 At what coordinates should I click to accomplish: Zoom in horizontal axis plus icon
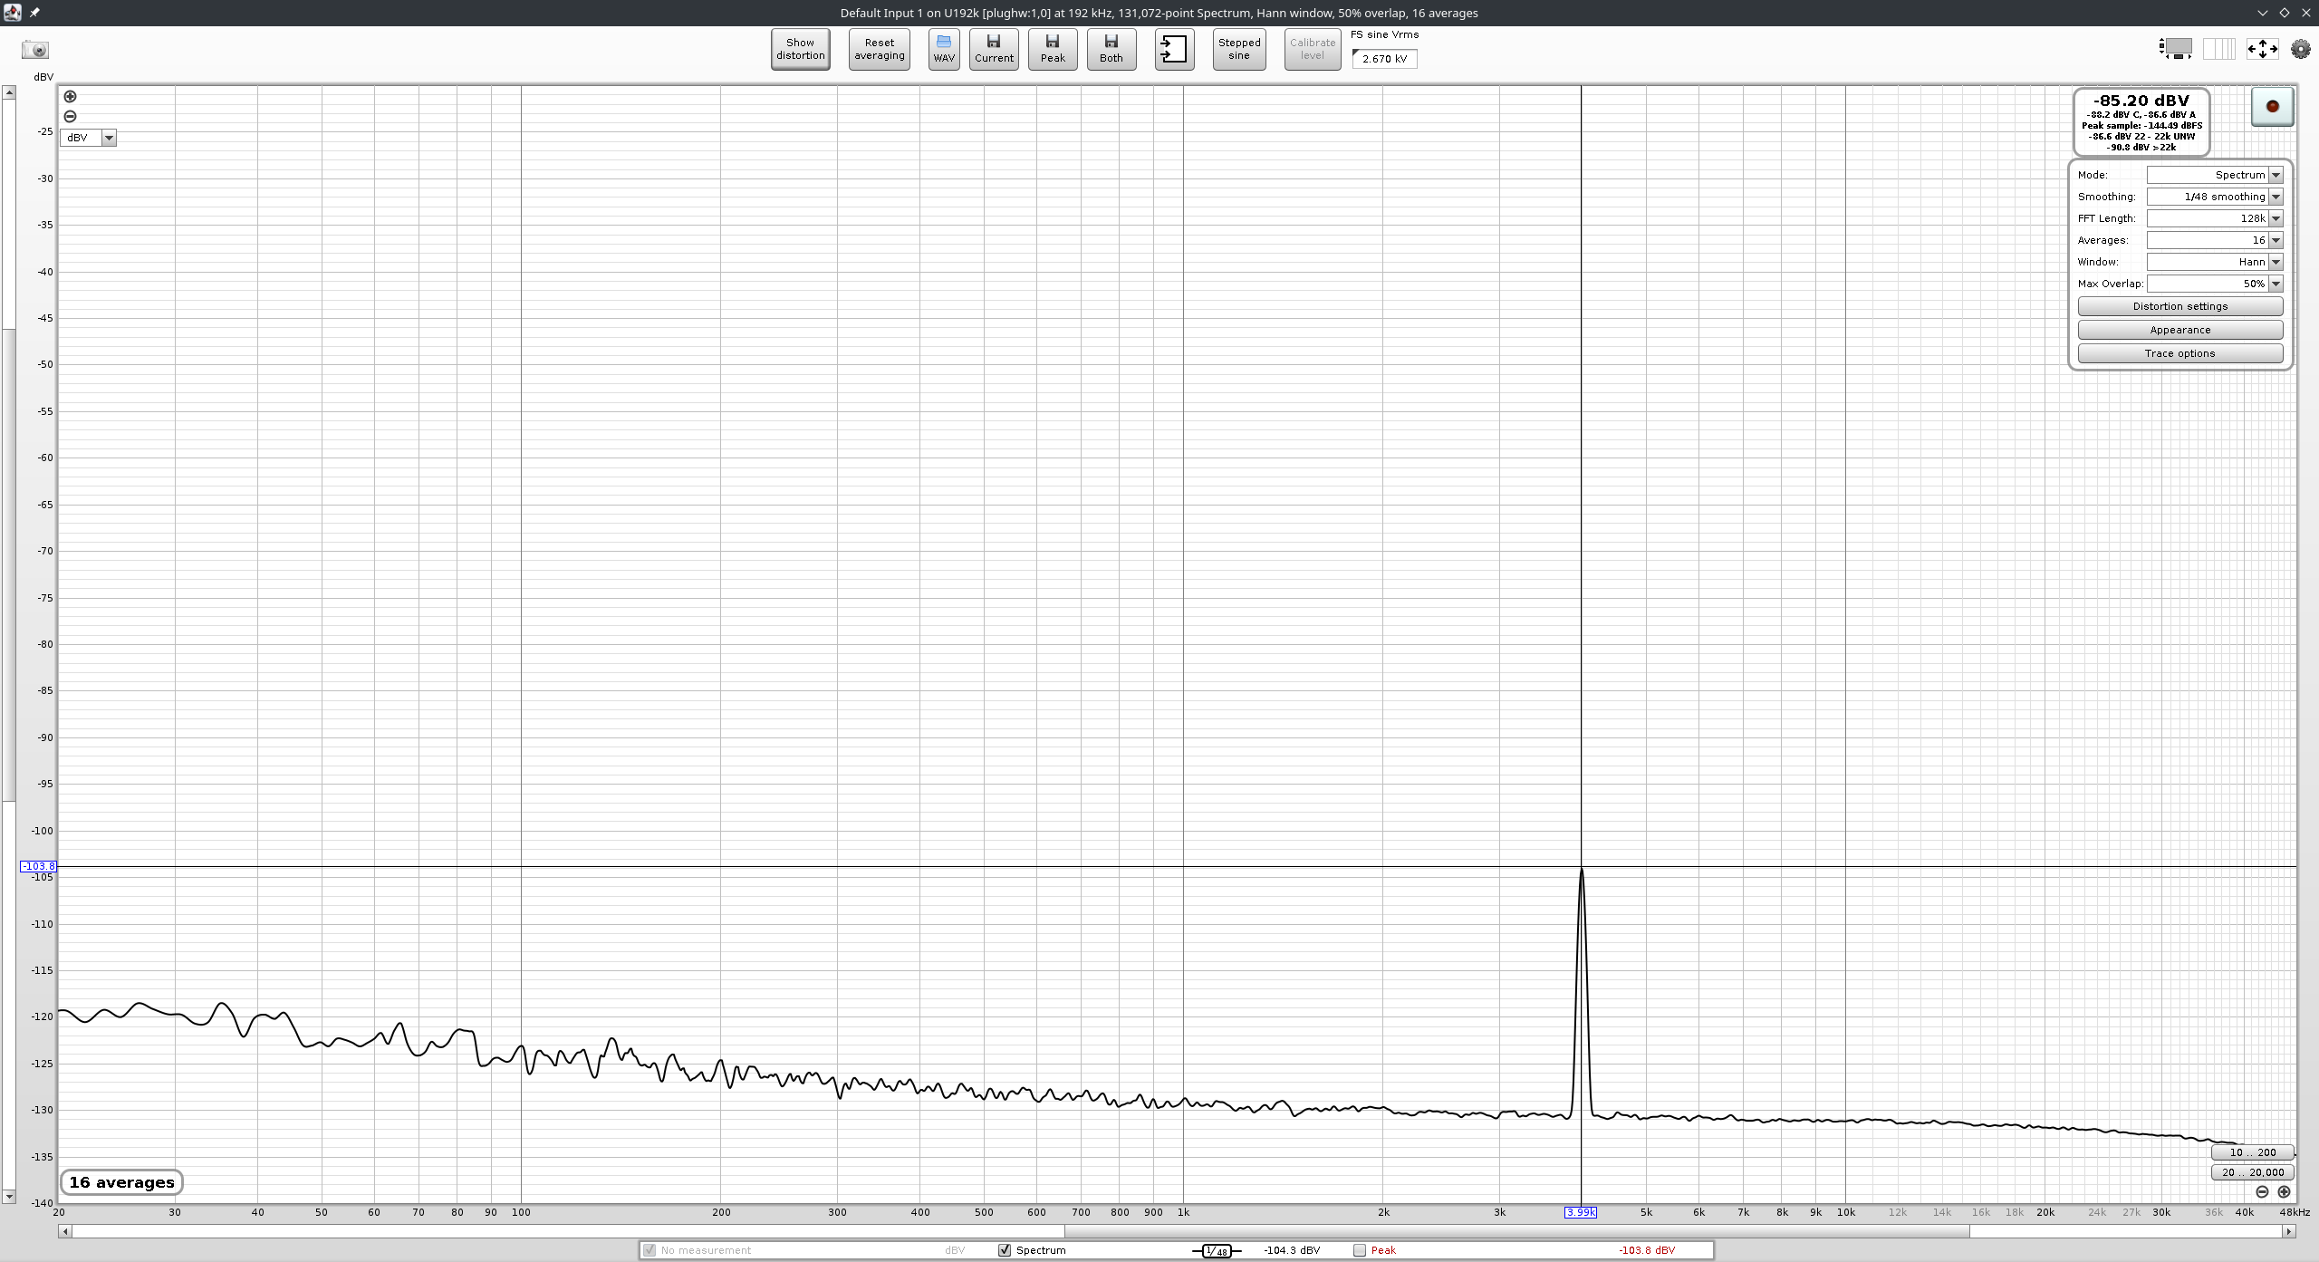pos(2284,1192)
